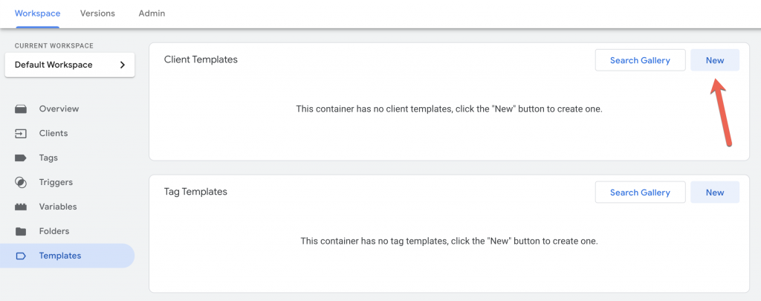Select the Client Templates section heading
Viewport: 761px width, 301px height.
201,59
